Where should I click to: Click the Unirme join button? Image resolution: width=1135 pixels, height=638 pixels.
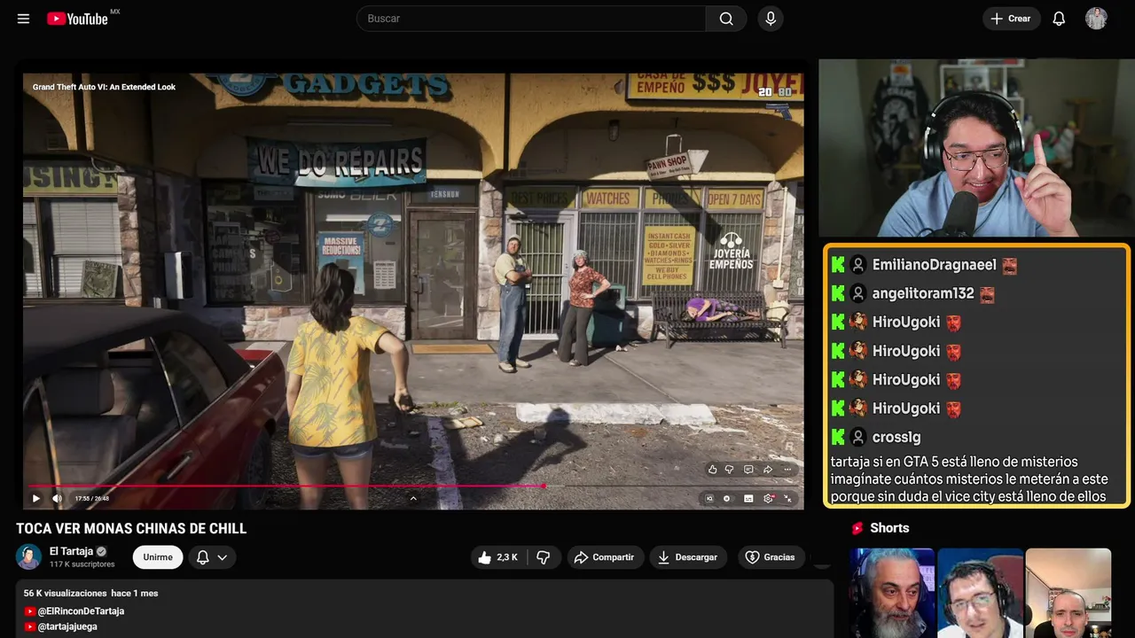158,557
